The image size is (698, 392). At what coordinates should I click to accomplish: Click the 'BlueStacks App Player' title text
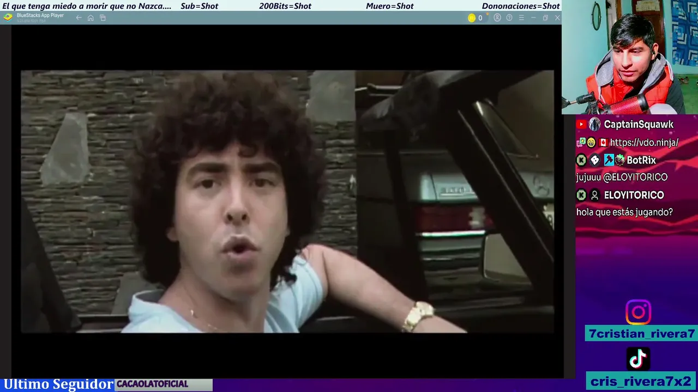point(40,16)
